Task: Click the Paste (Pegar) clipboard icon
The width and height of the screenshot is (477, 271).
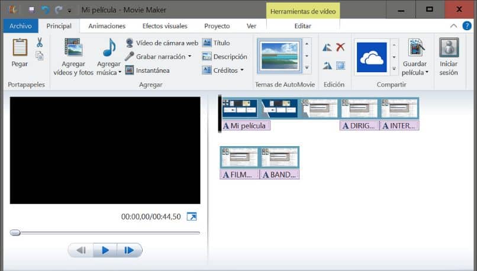Action: 20,47
